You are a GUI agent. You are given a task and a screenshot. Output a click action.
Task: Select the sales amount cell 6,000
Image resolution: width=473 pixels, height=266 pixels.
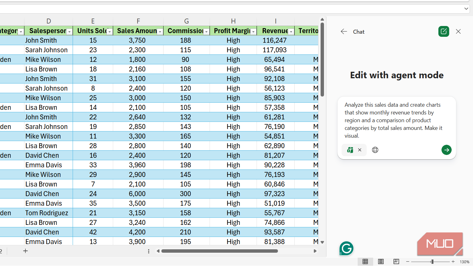click(138, 194)
